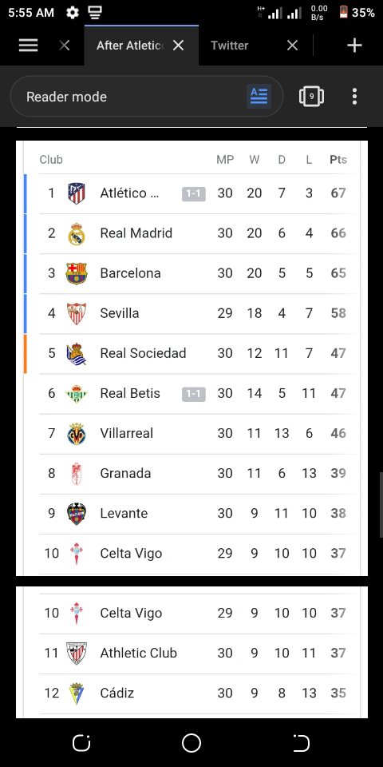383x767 pixels.
Task: Open the Sevilla team row
Action: click(x=197, y=313)
